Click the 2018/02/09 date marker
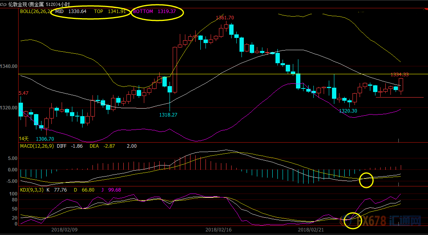Screen dimensions: 428x235 coord(64,230)
